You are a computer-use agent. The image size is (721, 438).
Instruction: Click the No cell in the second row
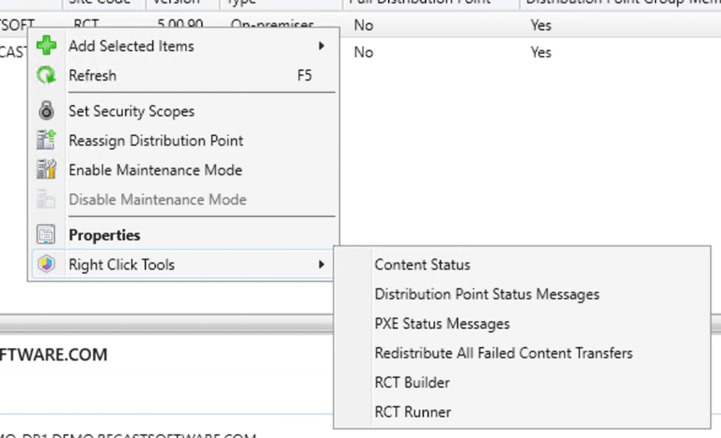click(363, 53)
